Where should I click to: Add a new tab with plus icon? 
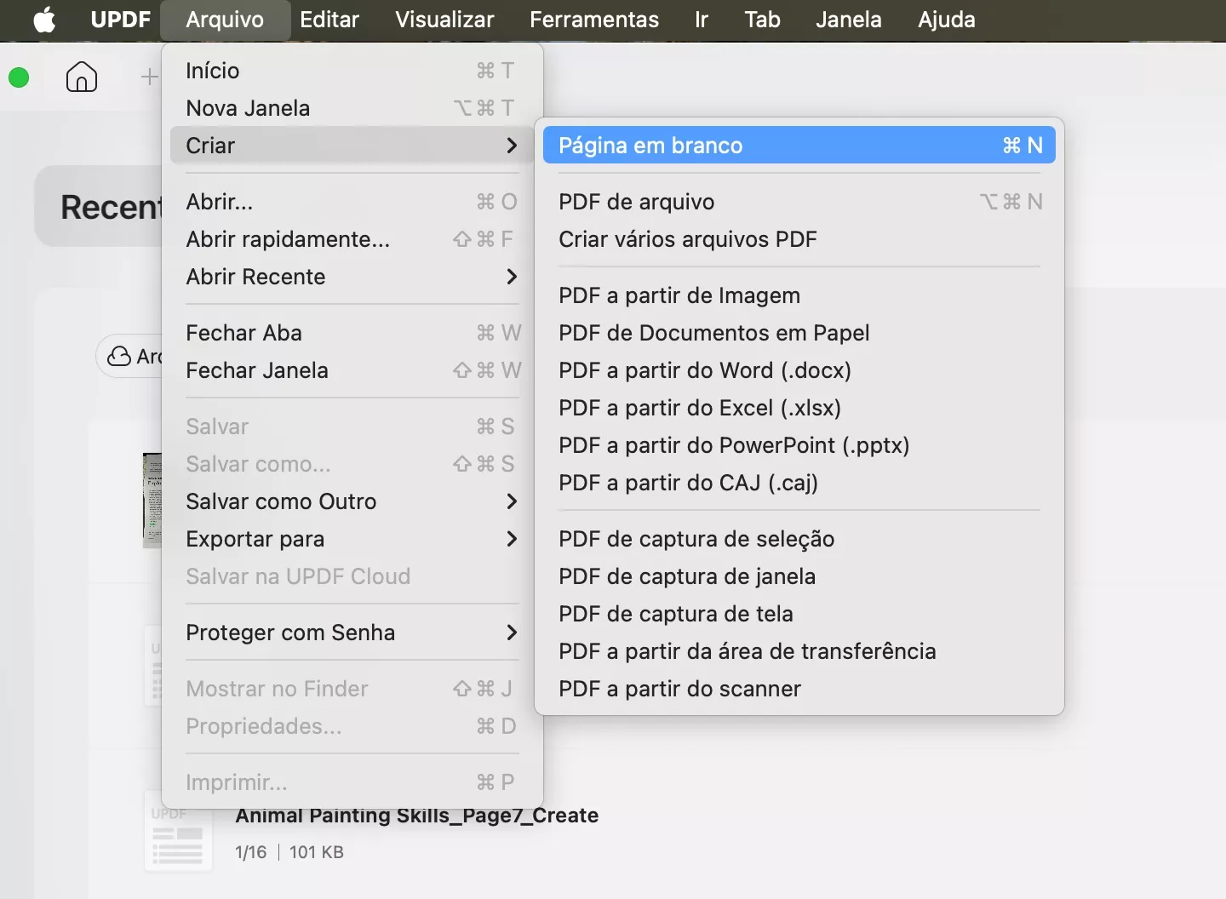pyautogui.click(x=149, y=77)
